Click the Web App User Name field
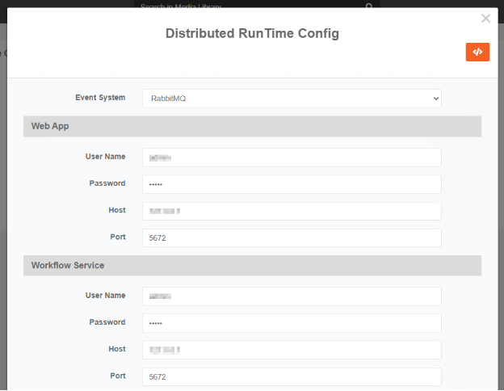This screenshot has height=391, width=504. (292, 158)
